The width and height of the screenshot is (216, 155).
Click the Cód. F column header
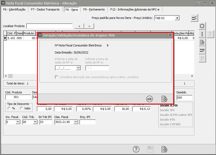12,33
